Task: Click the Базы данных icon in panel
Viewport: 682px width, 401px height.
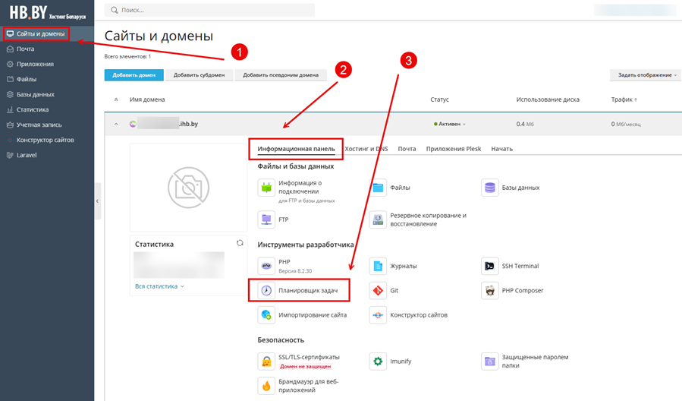Action: 489,187
